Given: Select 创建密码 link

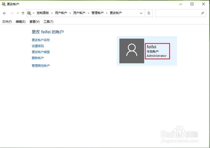Looking at the screenshot, I should pos(38,46).
